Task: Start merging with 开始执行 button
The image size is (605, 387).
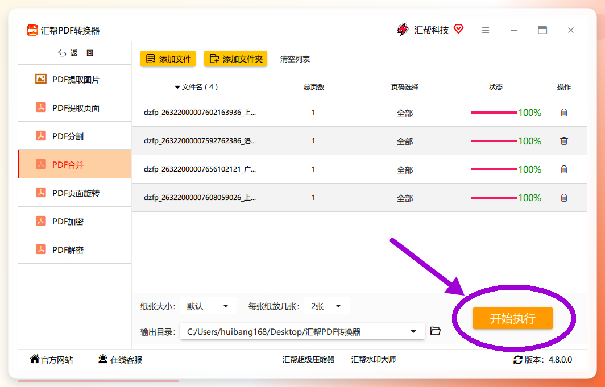Action: click(513, 318)
